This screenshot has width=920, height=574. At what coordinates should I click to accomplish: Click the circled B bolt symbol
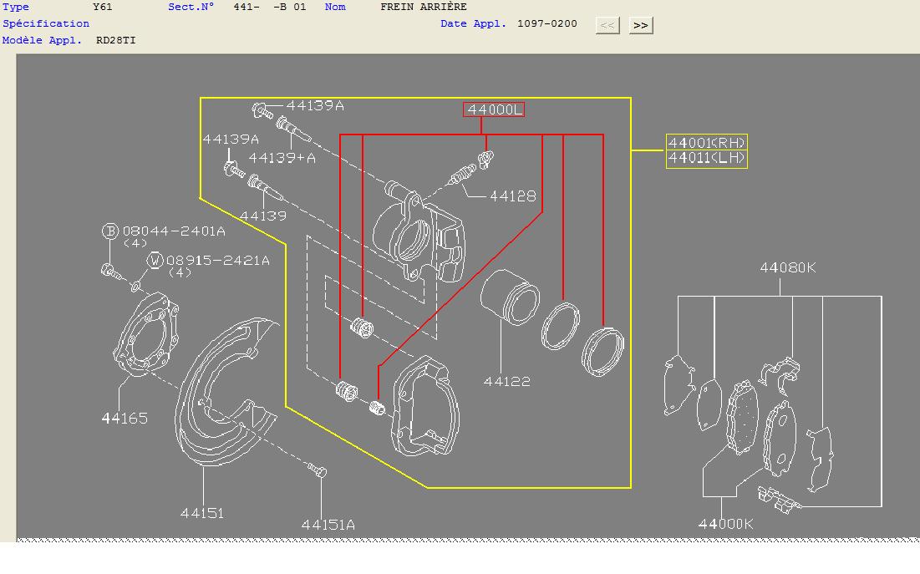[x=110, y=231]
